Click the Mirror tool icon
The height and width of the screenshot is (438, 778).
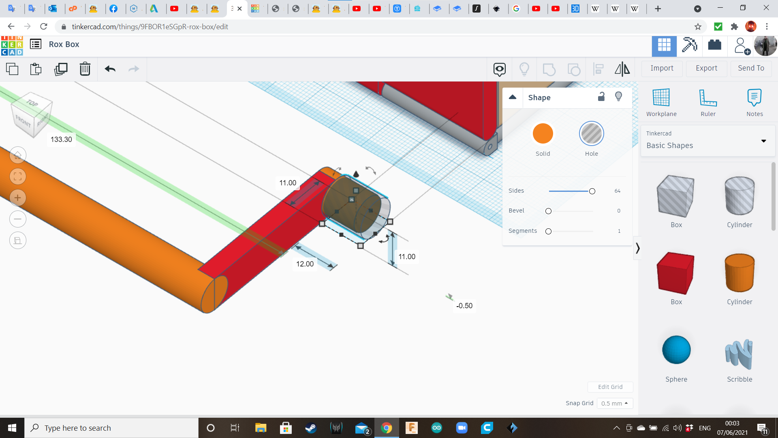coord(622,69)
